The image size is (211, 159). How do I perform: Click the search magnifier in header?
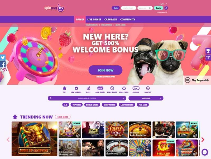166,8
